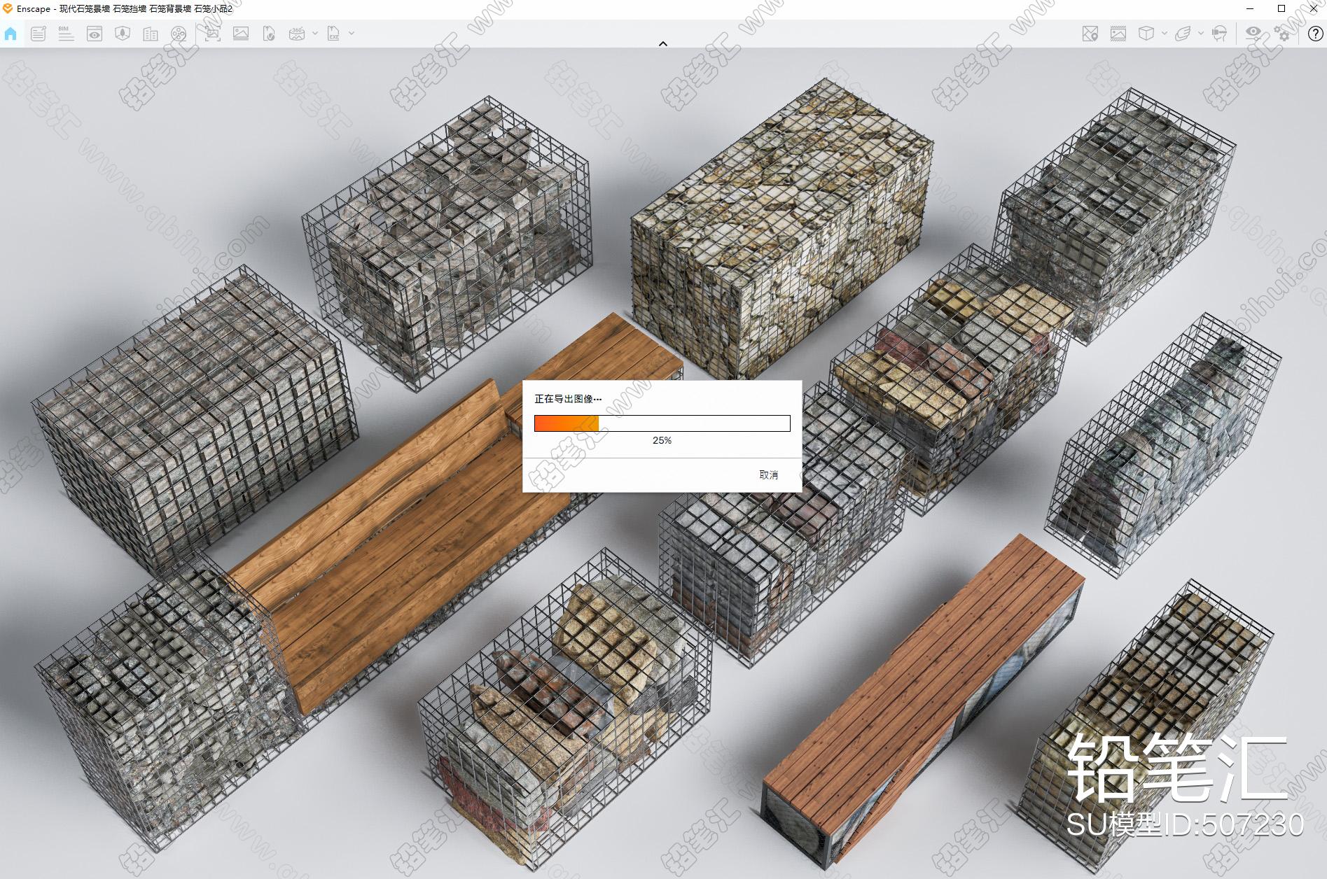The image size is (1327, 879).
Task: Open the asset library buildings icon
Action: coord(151,34)
